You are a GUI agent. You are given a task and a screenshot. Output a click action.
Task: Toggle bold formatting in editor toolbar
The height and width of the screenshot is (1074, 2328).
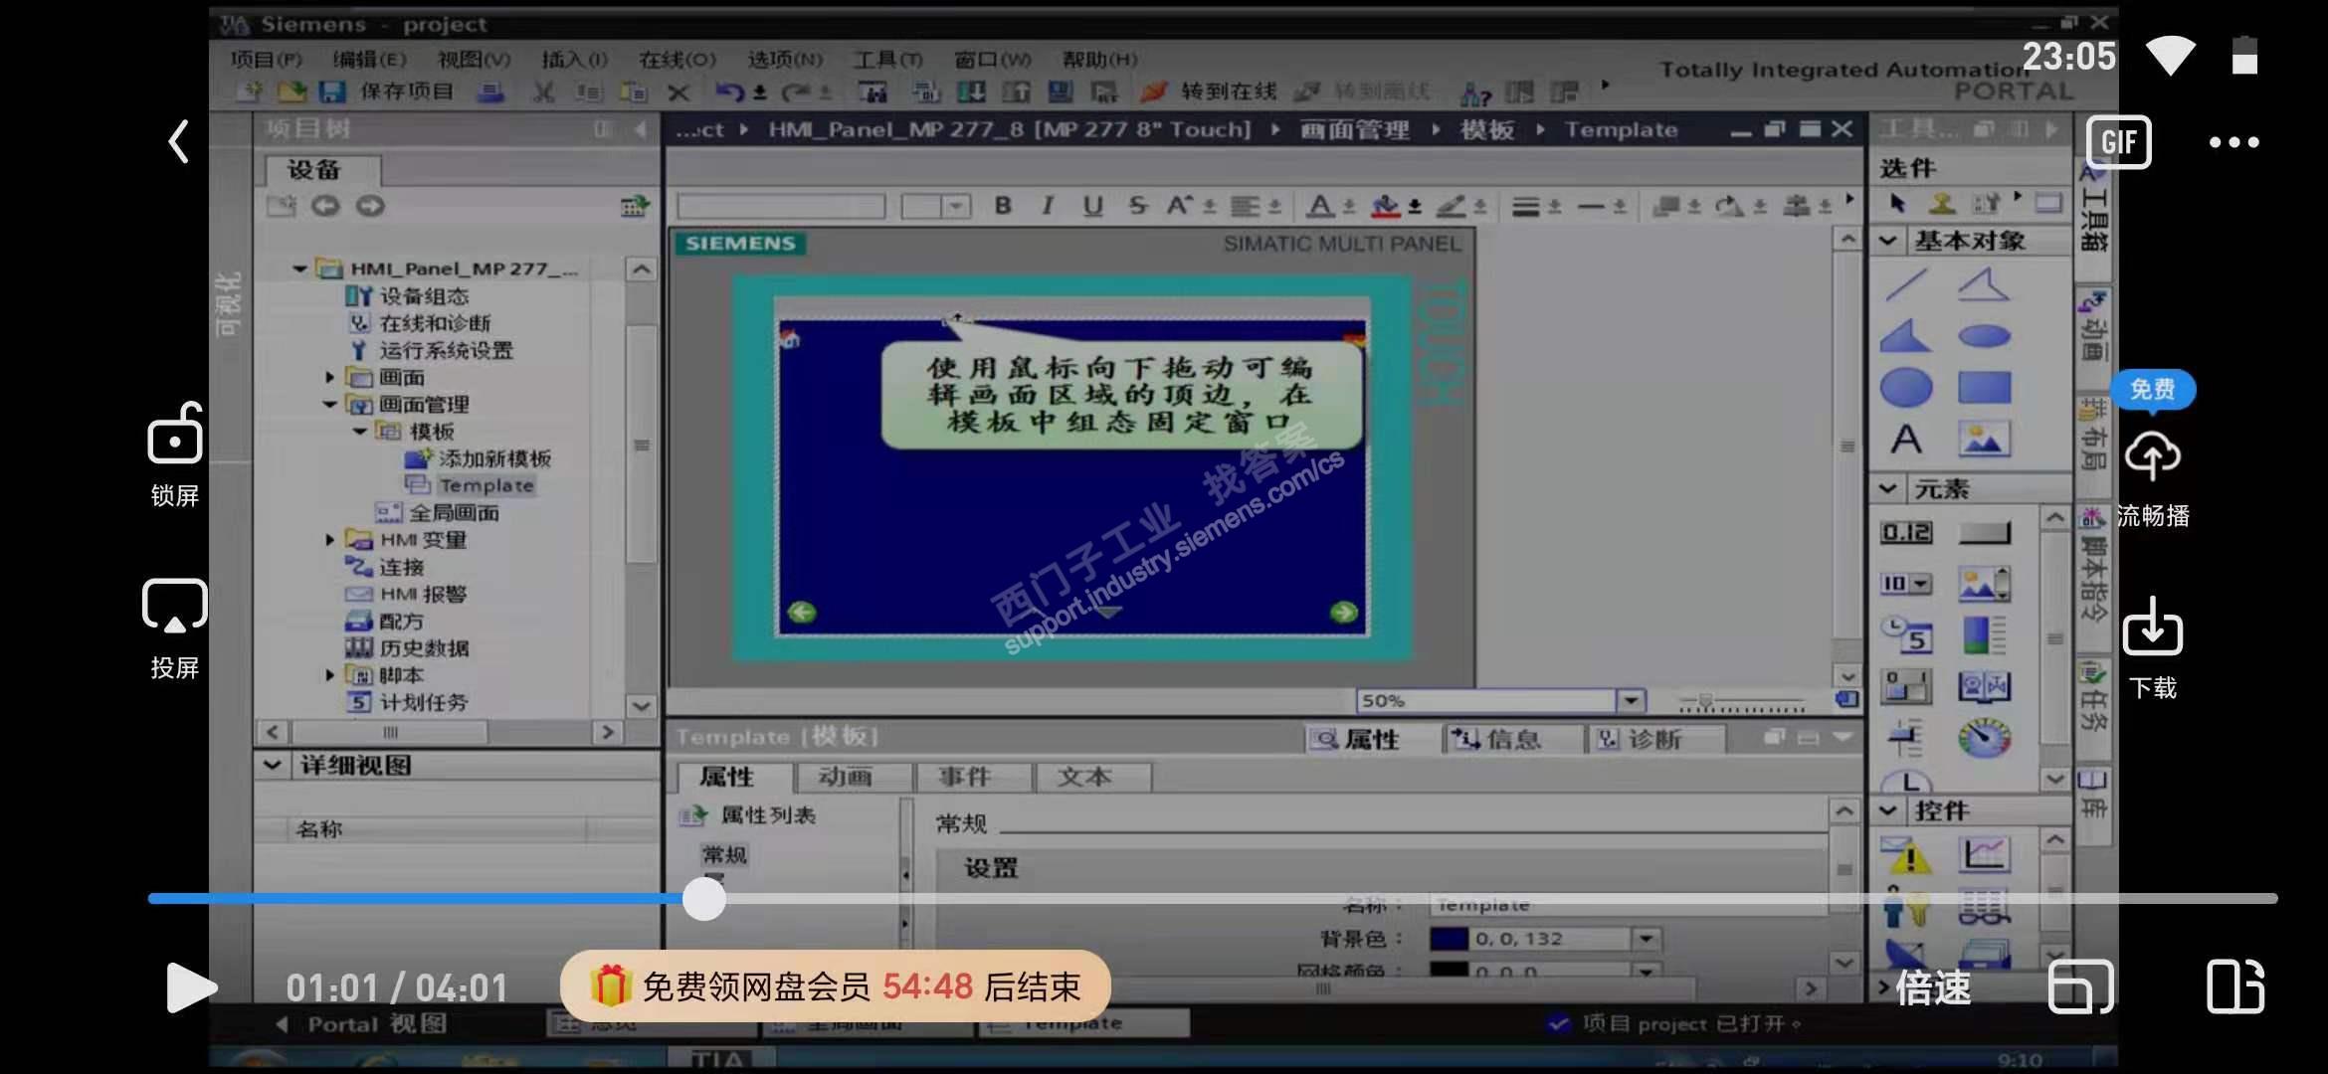click(1003, 206)
